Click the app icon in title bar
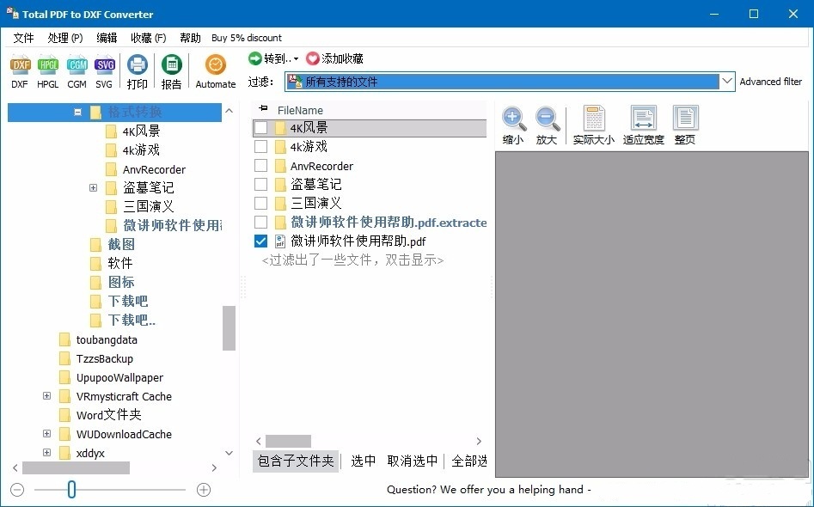Image resolution: width=814 pixels, height=507 pixels. tap(12, 13)
